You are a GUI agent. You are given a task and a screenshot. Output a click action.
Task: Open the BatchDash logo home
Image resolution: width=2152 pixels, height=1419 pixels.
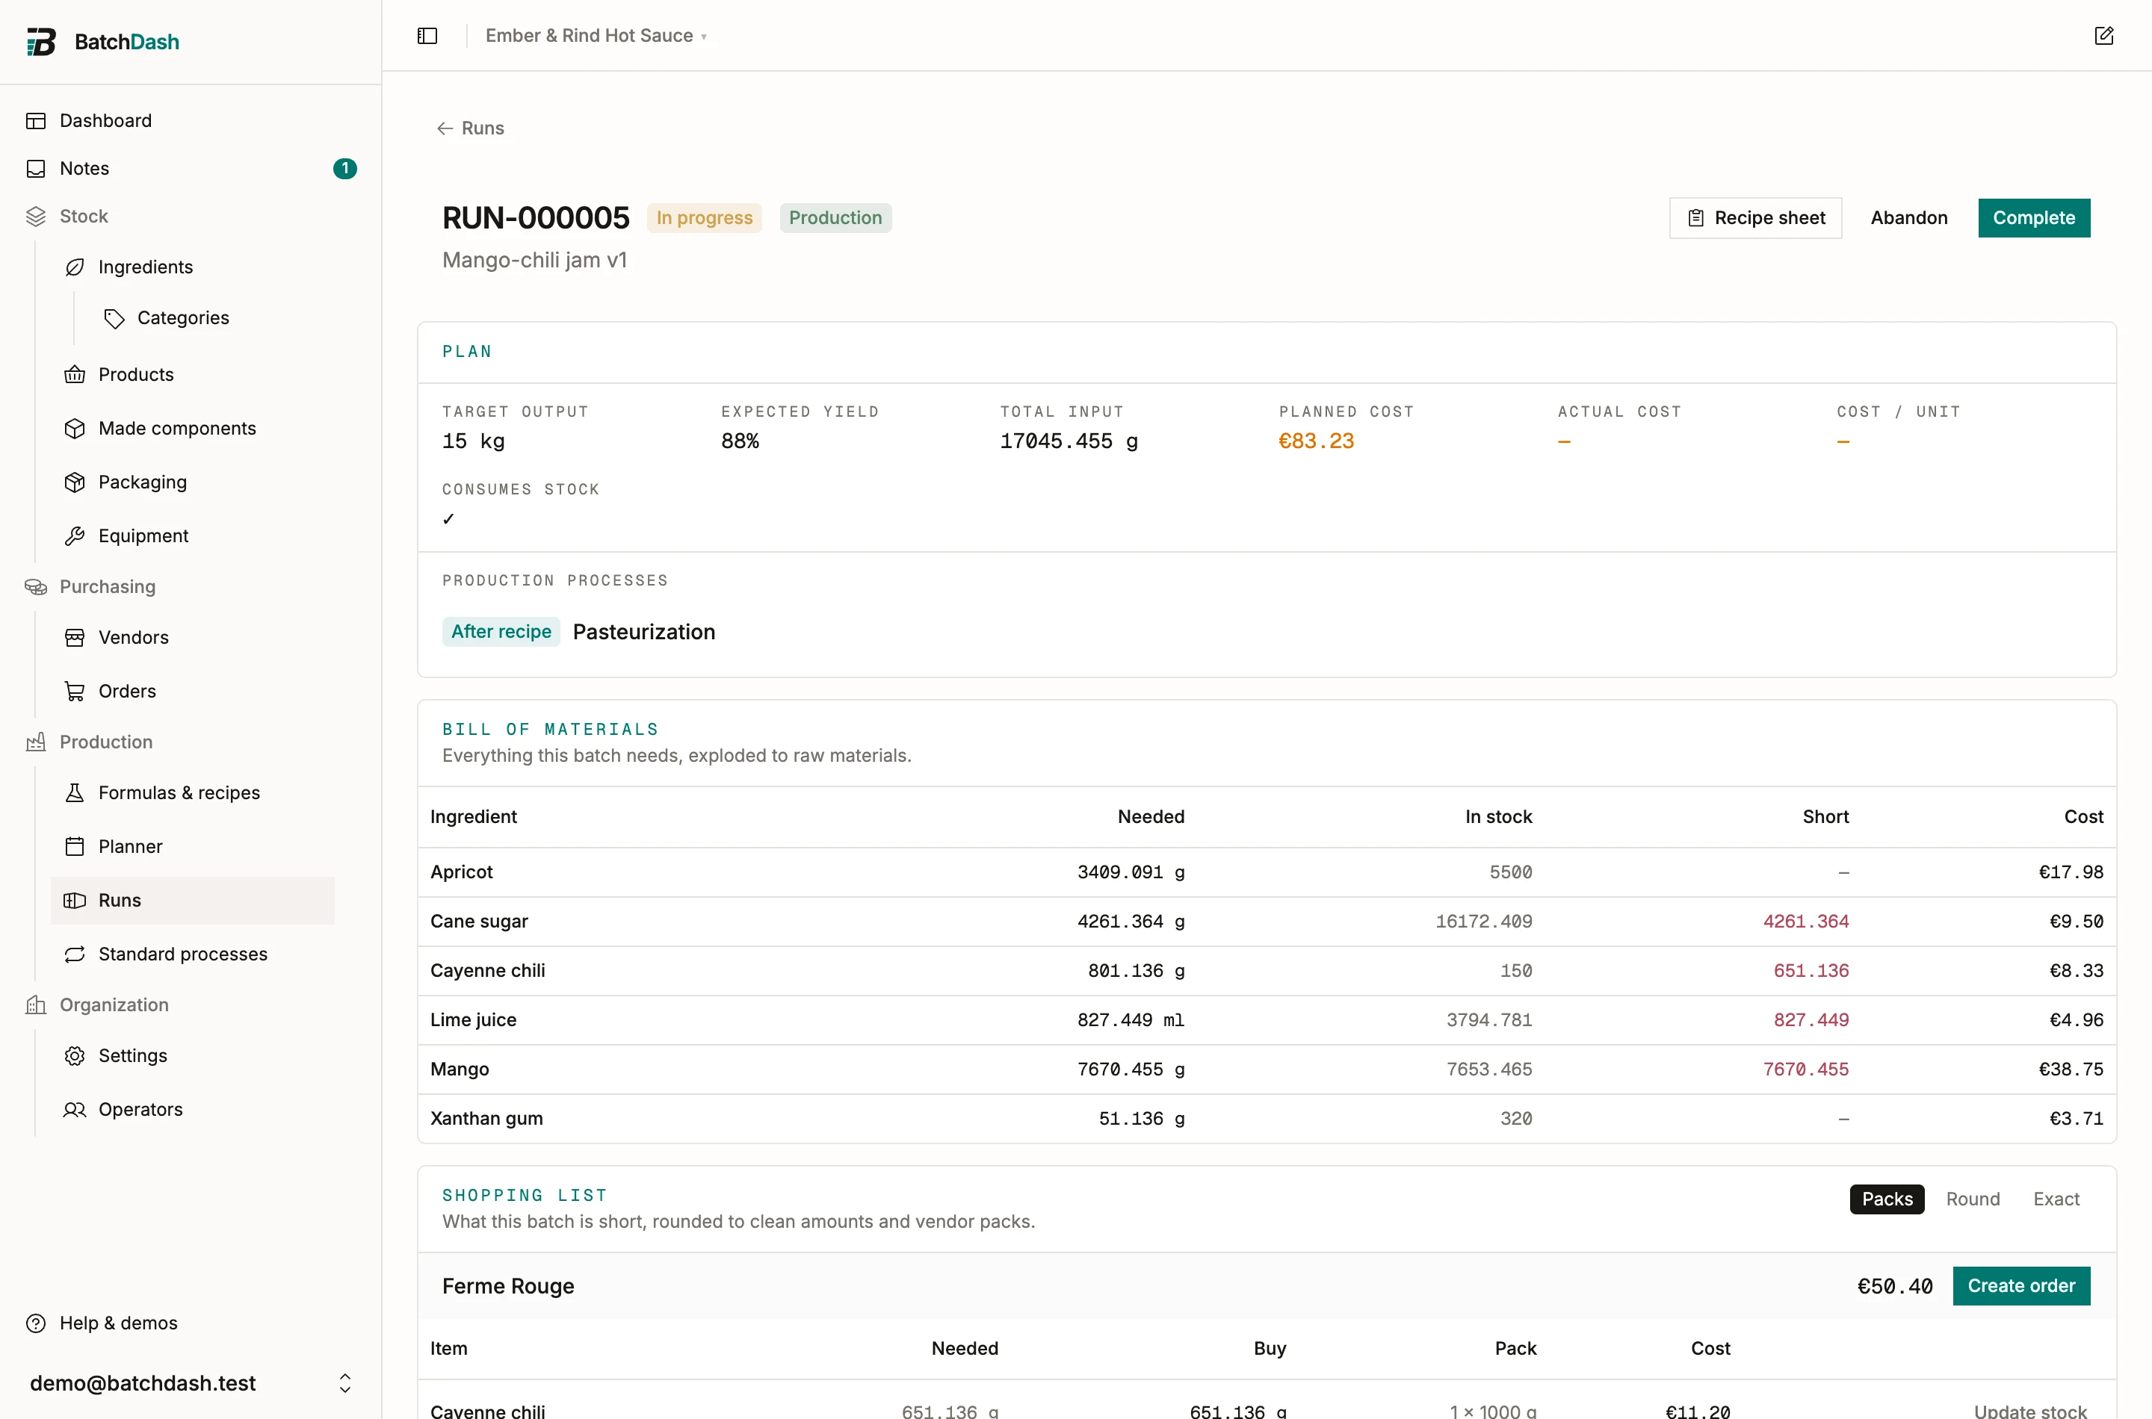[102, 42]
